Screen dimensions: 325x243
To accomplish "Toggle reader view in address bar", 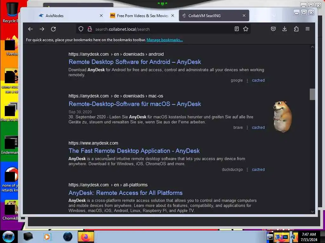I will pyautogui.click(x=236, y=29).
